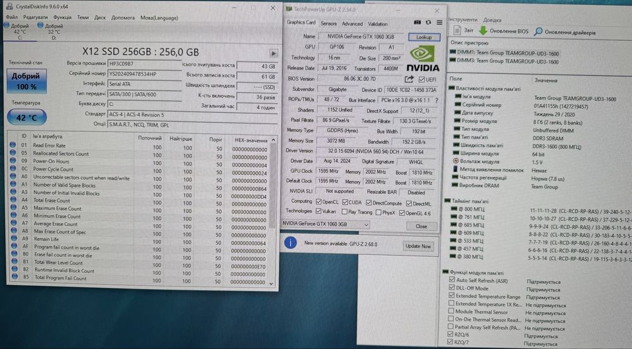Viewport: 632px width, 349px height.
Task: Select drive C: status indicator 42 °C
Action: (x=18, y=30)
